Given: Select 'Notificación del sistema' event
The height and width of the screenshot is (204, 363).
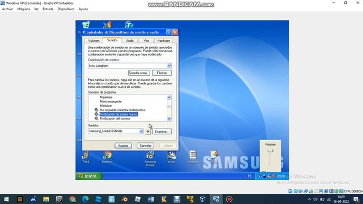Looking at the screenshot, I should (115, 118).
